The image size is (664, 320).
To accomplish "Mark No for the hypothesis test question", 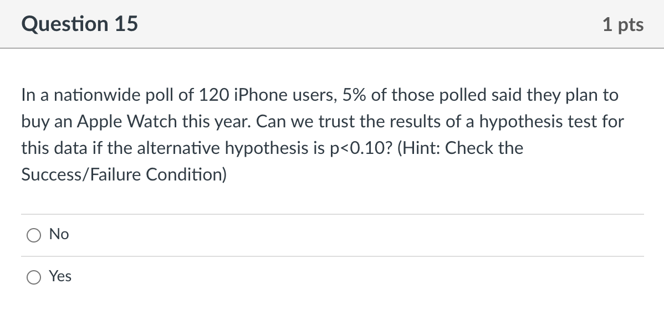I will pos(34,235).
